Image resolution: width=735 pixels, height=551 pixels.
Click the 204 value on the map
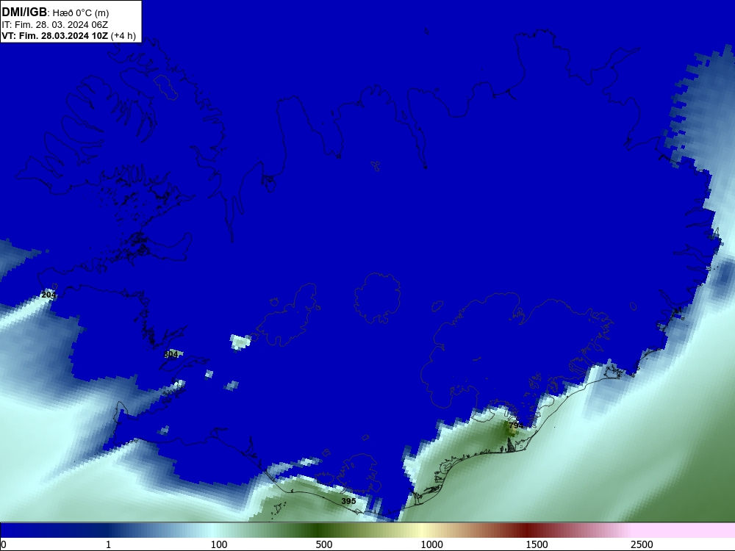49,295
